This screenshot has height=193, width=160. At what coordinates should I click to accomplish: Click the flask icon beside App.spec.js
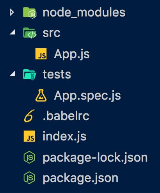click(41, 95)
